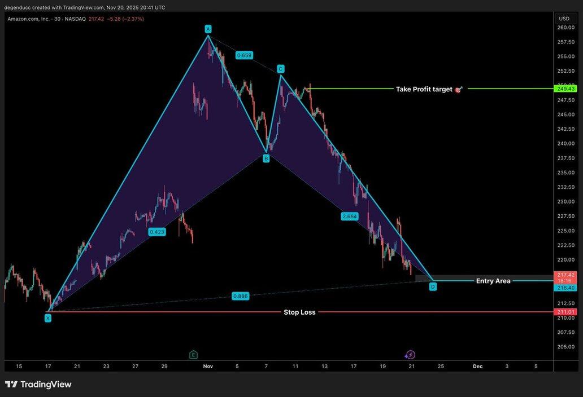The width and height of the screenshot is (583, 397).
Task: Click the red 211.01 price tag
Action: tap(565, 312)
